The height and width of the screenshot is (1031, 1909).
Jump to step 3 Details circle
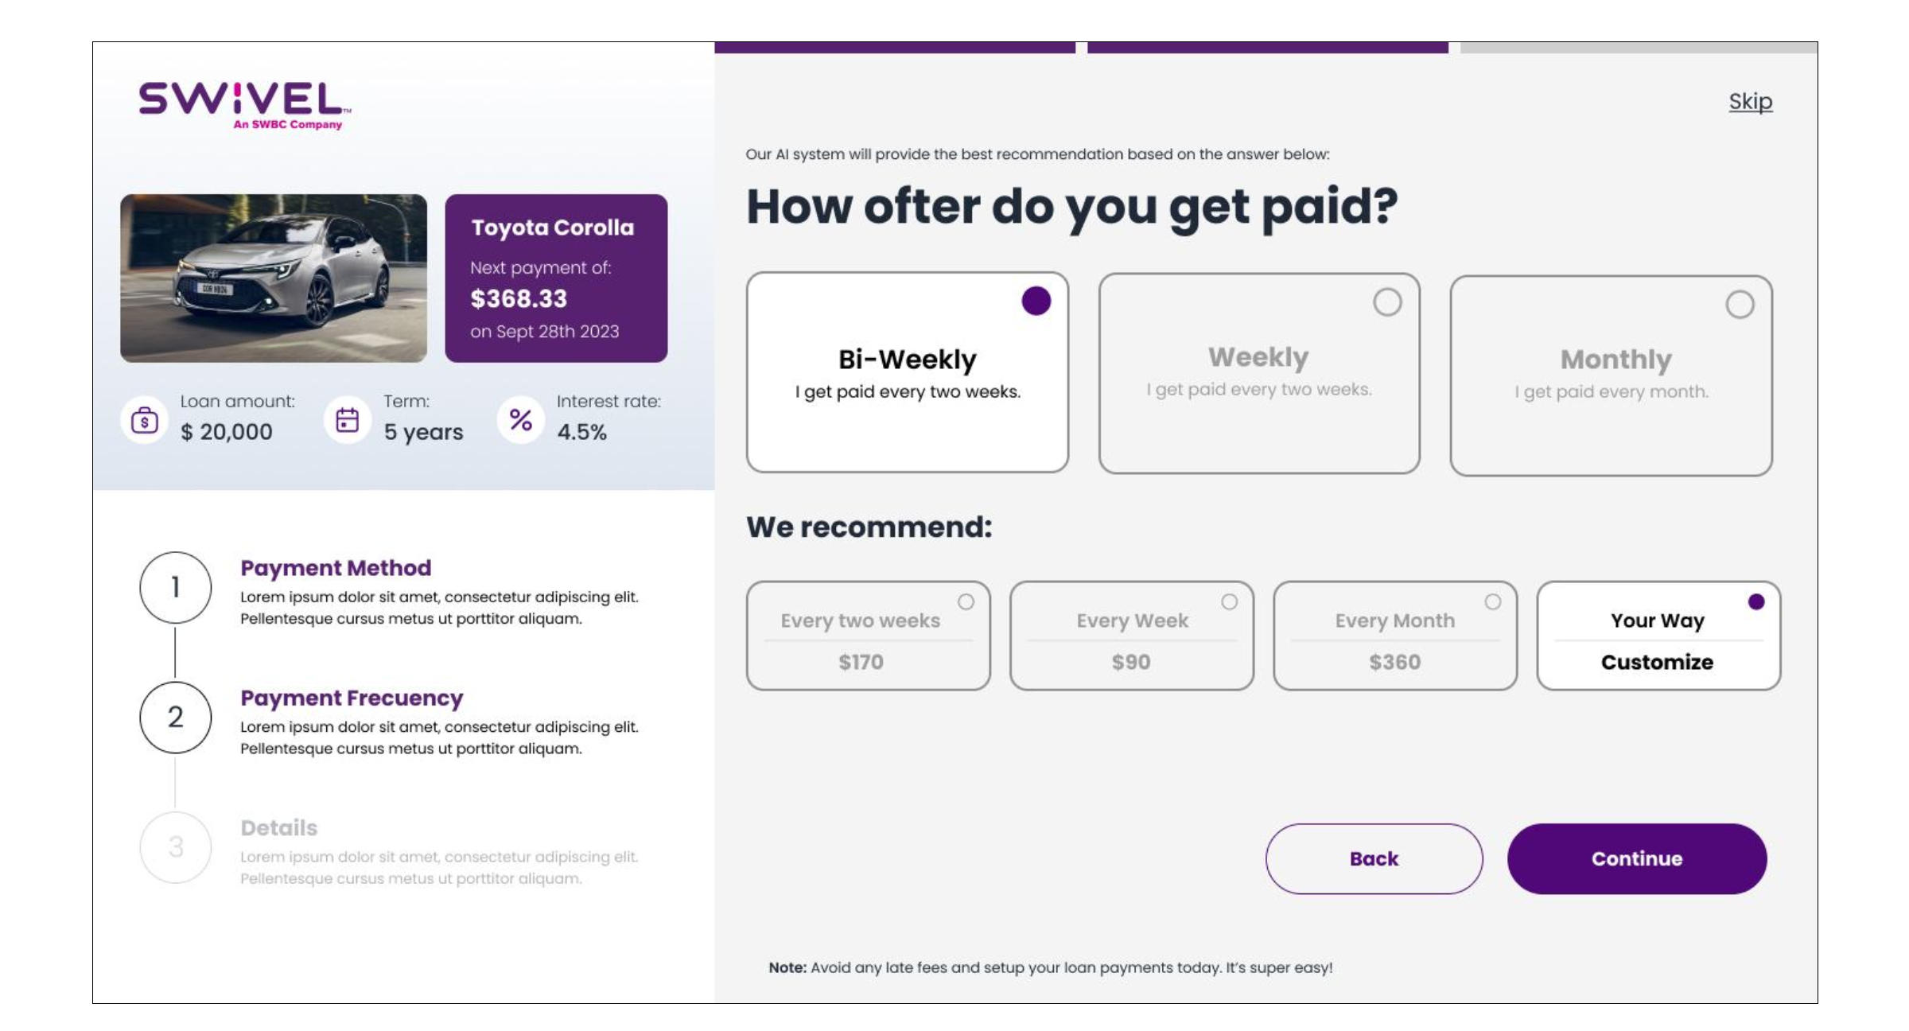[x=176, y=847]
